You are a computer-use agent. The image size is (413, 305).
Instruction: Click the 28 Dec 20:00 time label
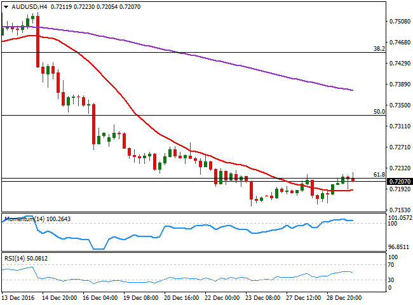click(344, 298)
